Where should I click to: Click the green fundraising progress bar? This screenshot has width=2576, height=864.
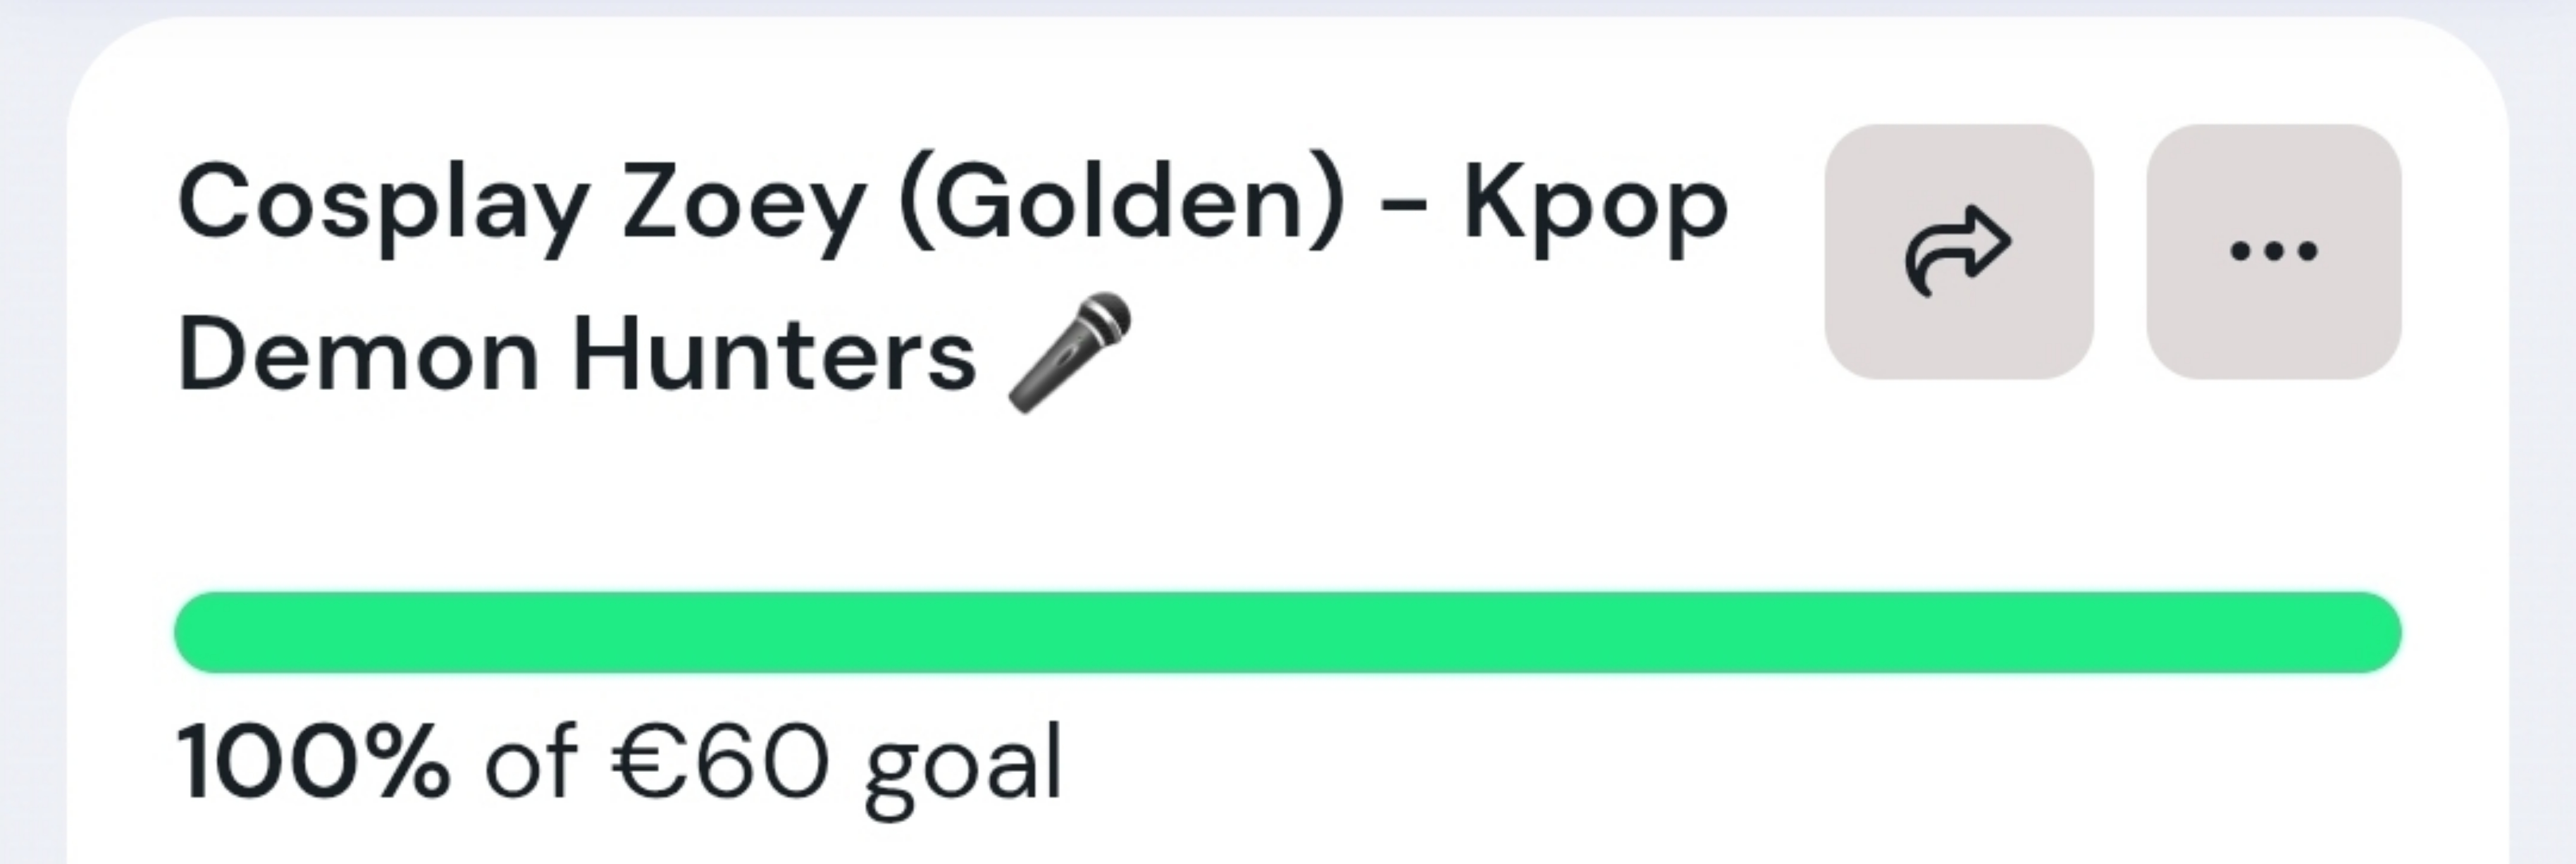point(1287,632)
